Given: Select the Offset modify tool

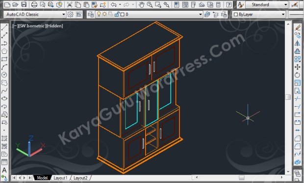Looking at the screenshot, I should pyautogui.click(x=298, y=51).
